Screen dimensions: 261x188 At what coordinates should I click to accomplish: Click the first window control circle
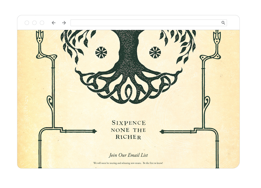27,23
